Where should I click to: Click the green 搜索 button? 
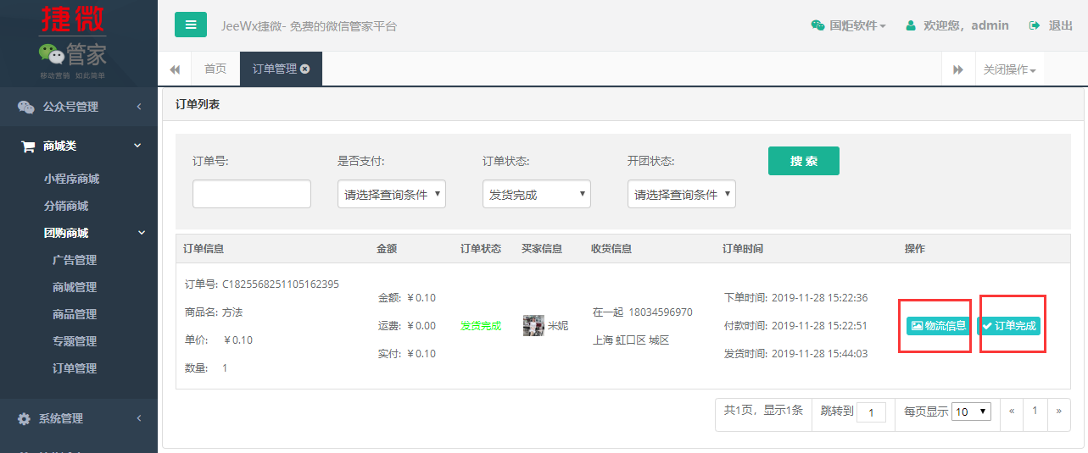pos(804,161)
